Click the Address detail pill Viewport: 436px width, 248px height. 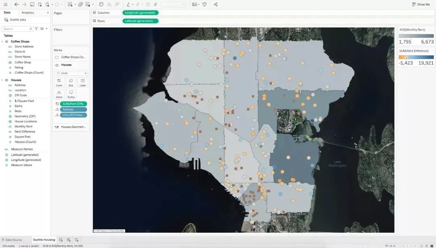tap(73, 109)
